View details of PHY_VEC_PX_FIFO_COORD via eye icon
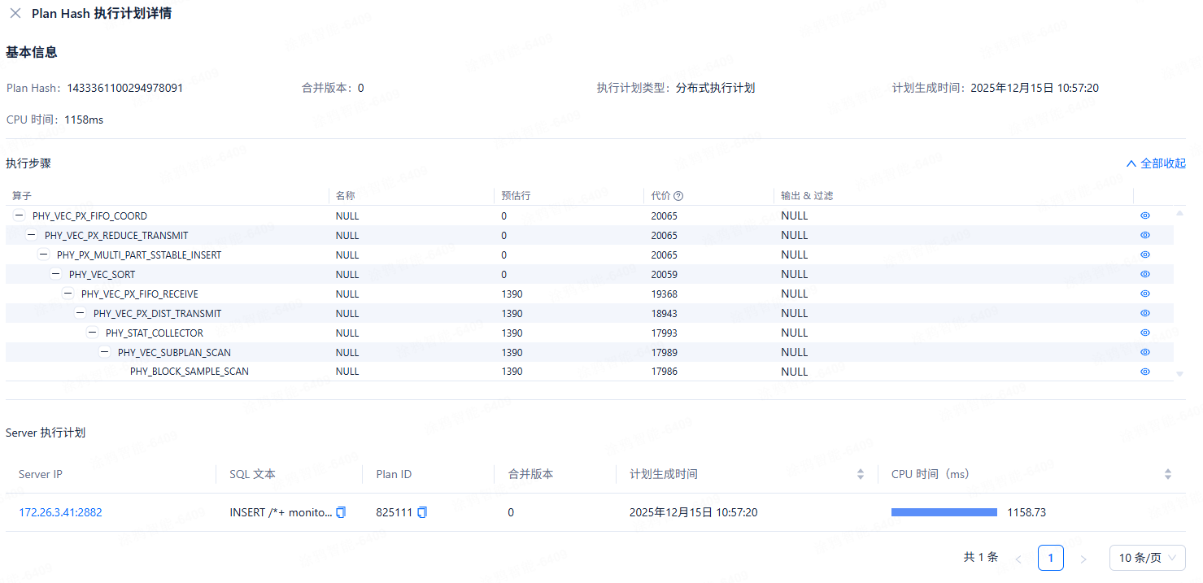Image resolution: width=1203 pixels, height=583 pixels. click(x=1144, y=216)
